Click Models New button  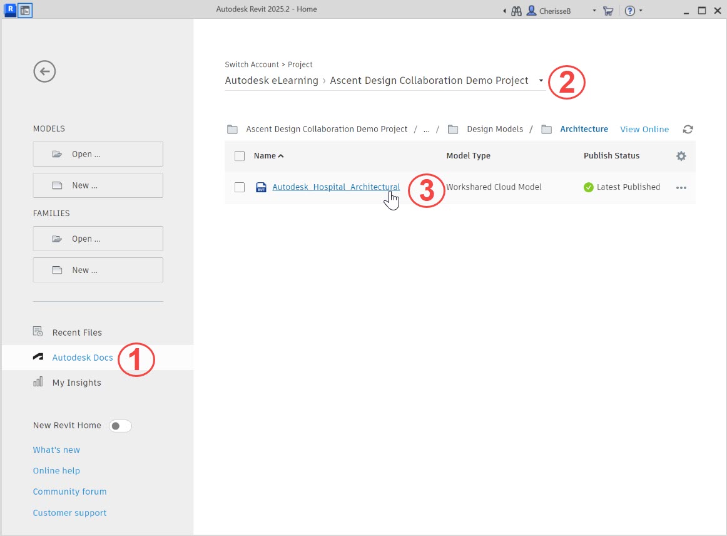(98, 185)
